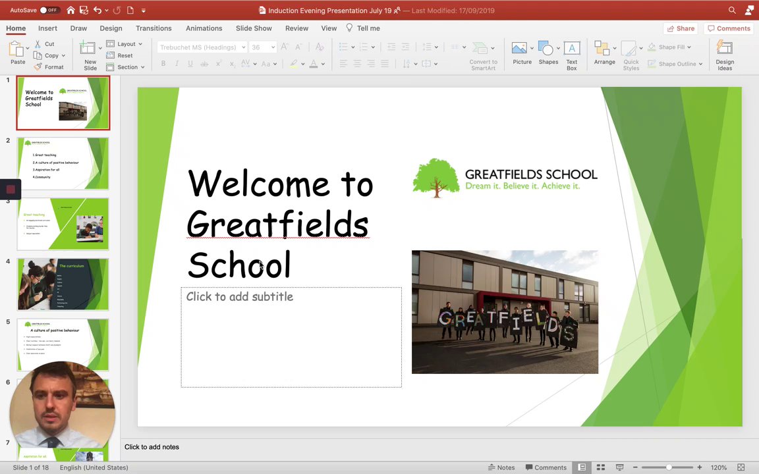Screen dimensions: 759x474
Task: Toggle Italic formatting
Action: 177,63
